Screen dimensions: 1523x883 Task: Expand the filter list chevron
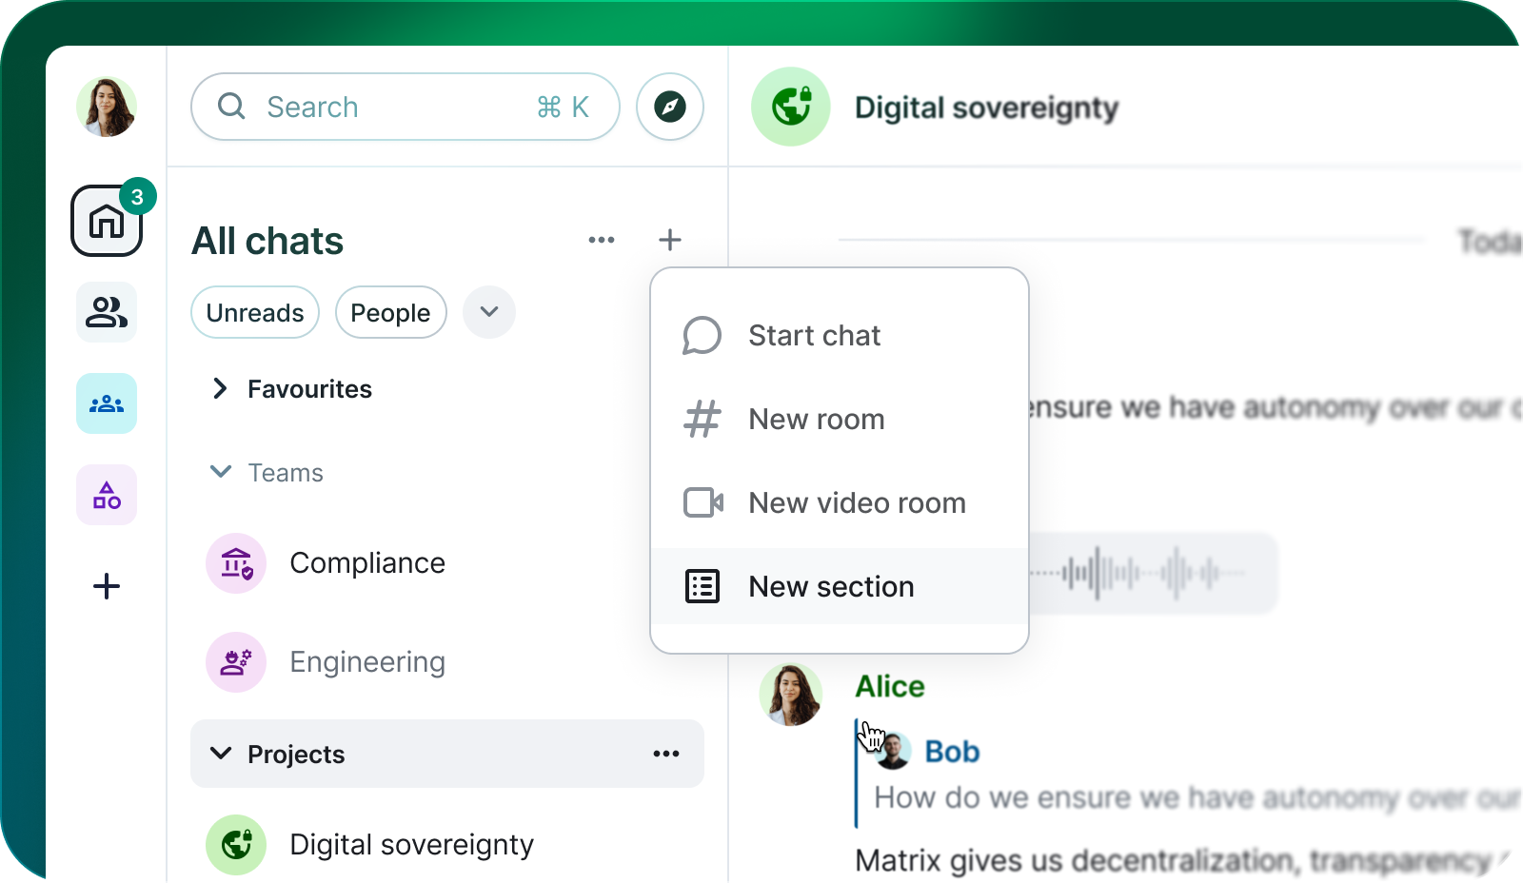point(489,312)
